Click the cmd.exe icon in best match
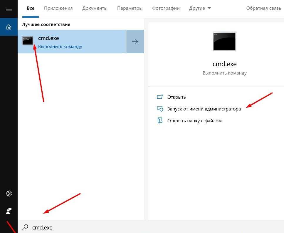284x233 pixels. tap(28, 41)
